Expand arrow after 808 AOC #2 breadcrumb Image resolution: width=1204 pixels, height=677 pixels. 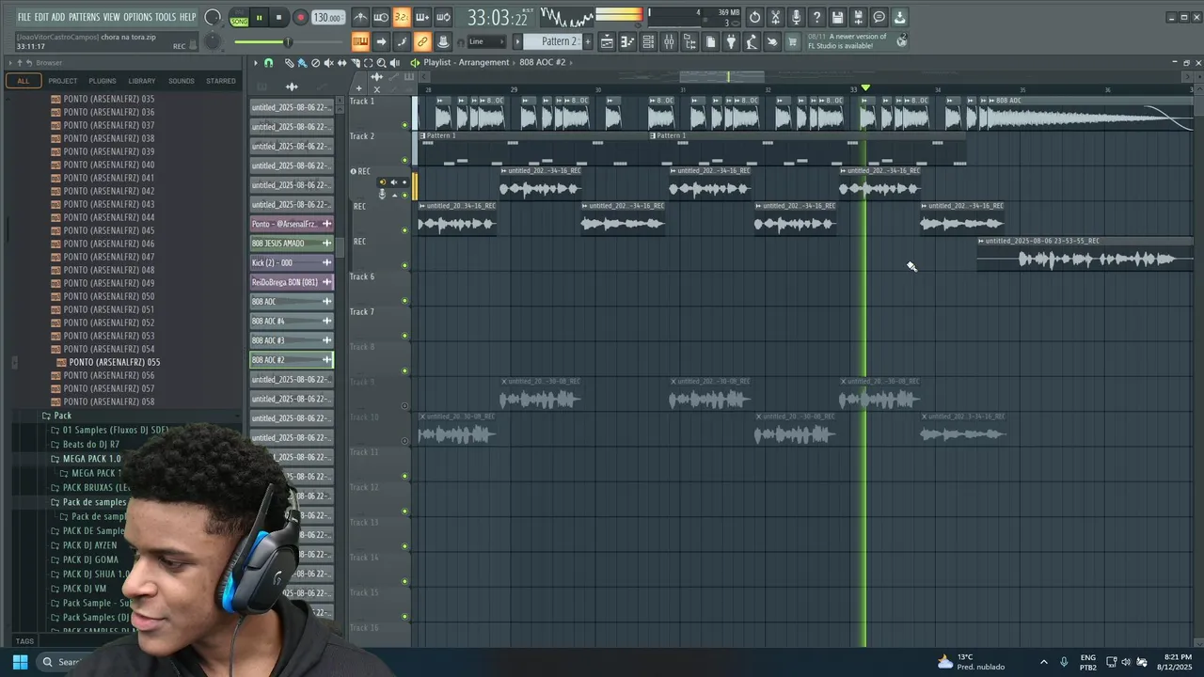572,63
